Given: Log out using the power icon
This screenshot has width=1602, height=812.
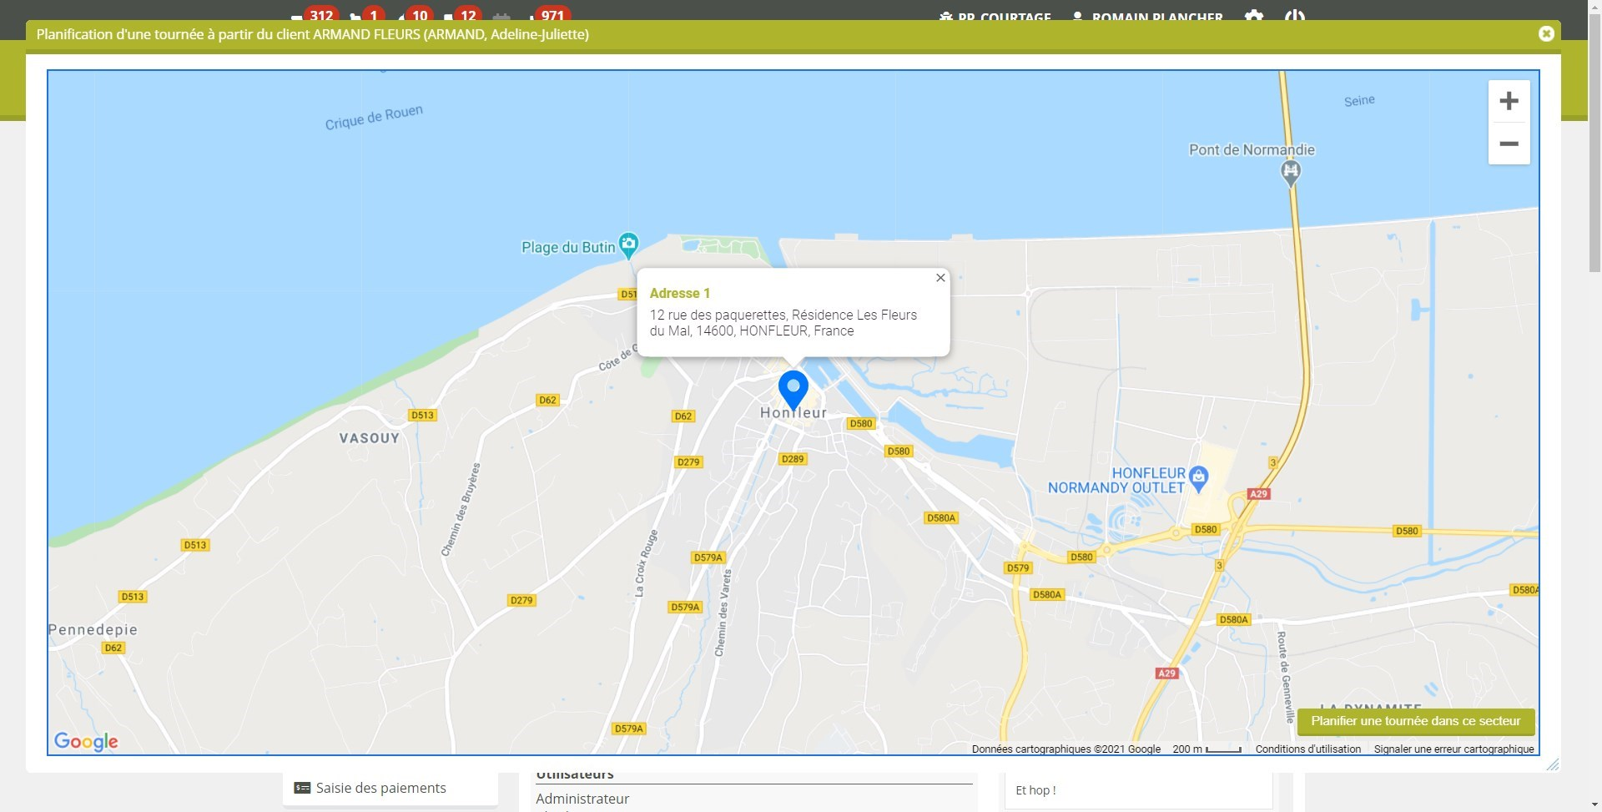Looking at the screenshot, I should pos(1294,17).
